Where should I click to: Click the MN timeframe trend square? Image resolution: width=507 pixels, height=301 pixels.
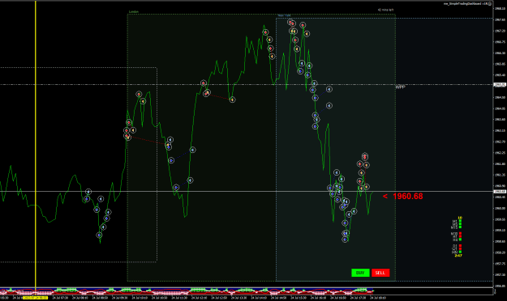pyautogui.click(x=460, y=252)
